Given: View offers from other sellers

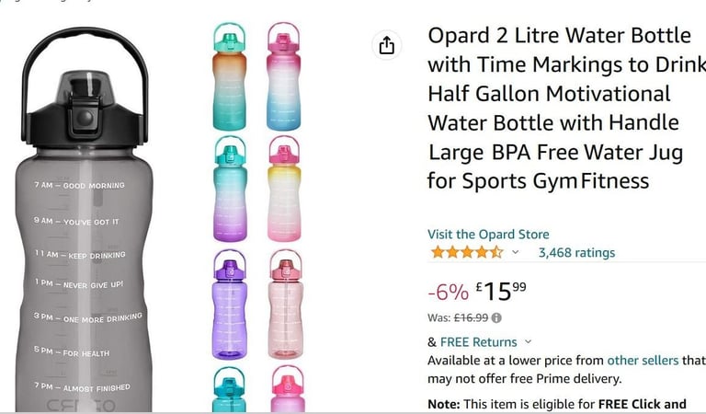Looking at the screenshot, I should (x=643, y=361).
